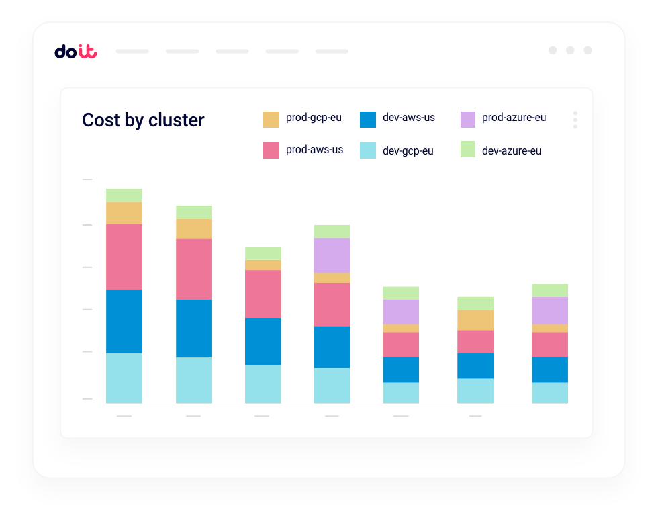Click the dev-azure-eu legend label text
The image size is (658, 522).
tap(511, 151)
